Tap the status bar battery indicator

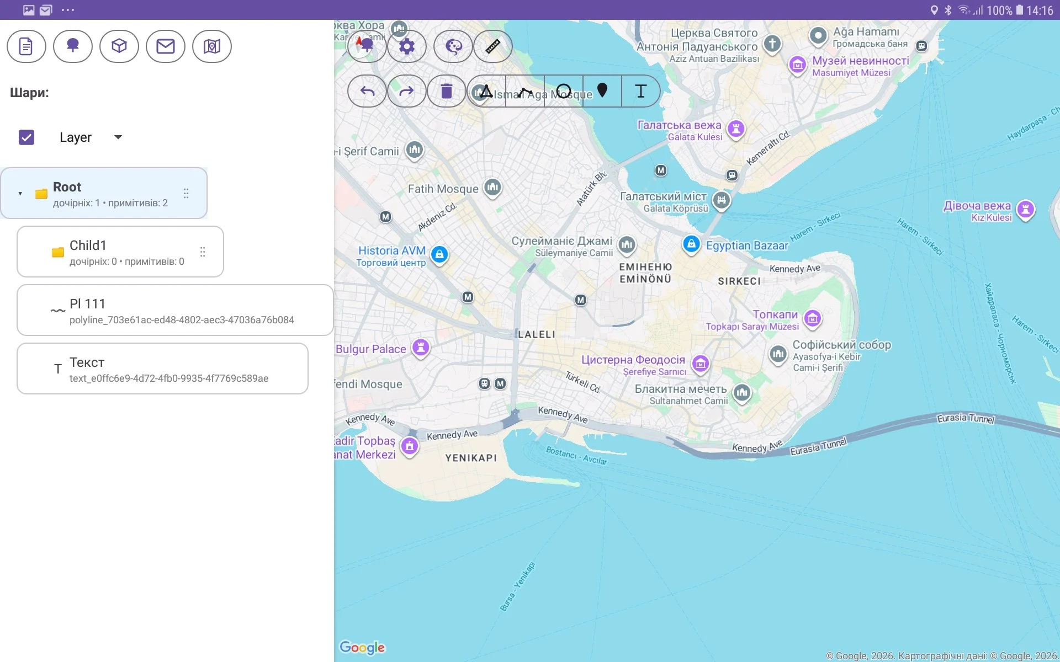pos(1020,10)
